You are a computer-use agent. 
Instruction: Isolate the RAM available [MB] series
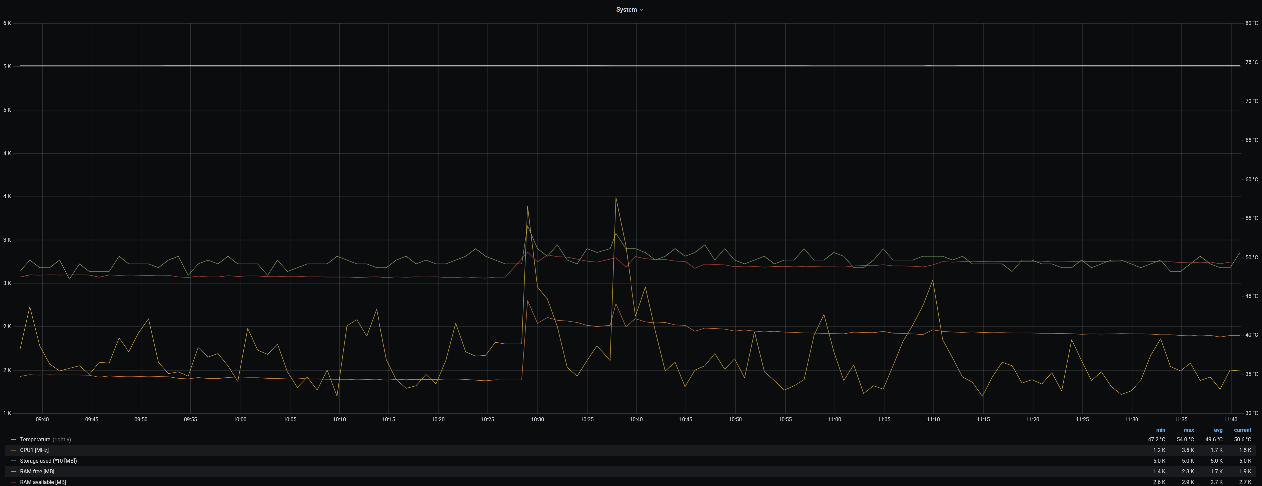[x=43, y=482]
